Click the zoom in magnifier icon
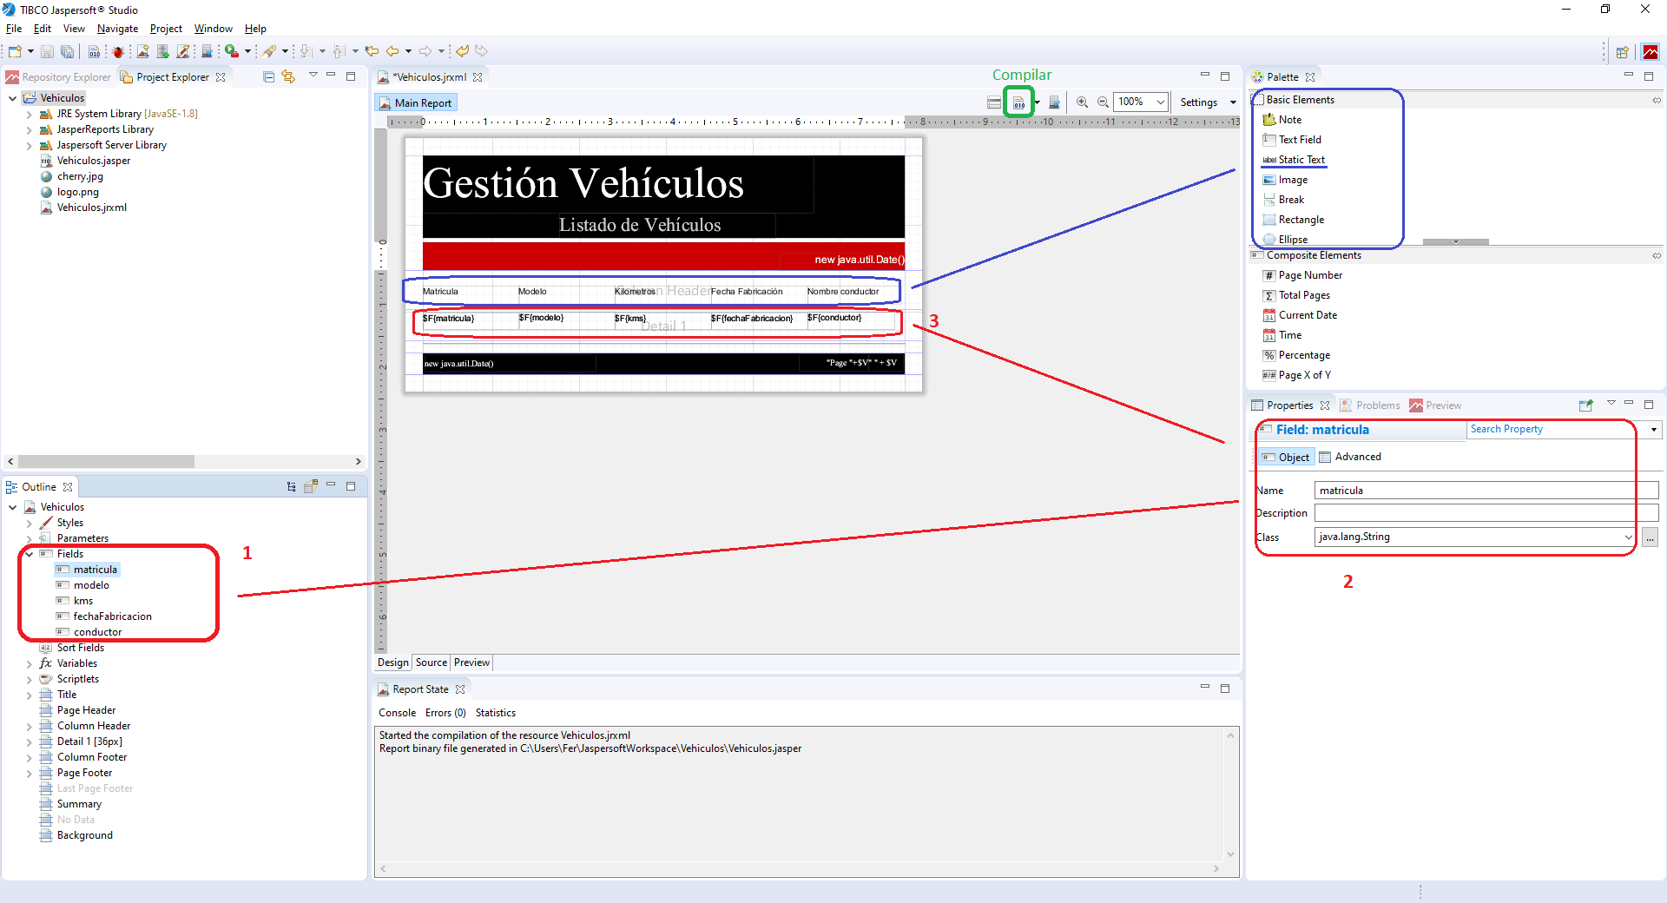 click(x=1082, y=102)
